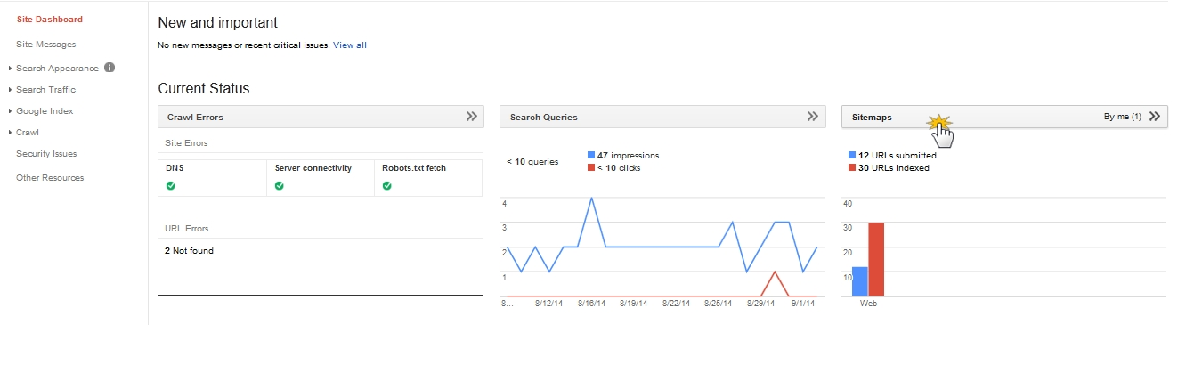
Task: Expand the Google Index sidebar section
Action: [45, 111]
